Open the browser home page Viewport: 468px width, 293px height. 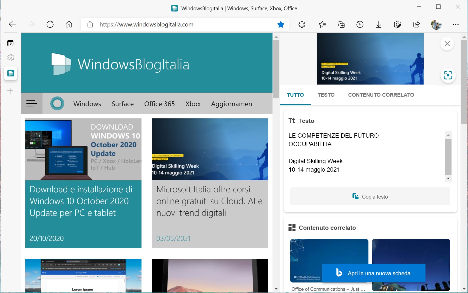tap(69, 24)
